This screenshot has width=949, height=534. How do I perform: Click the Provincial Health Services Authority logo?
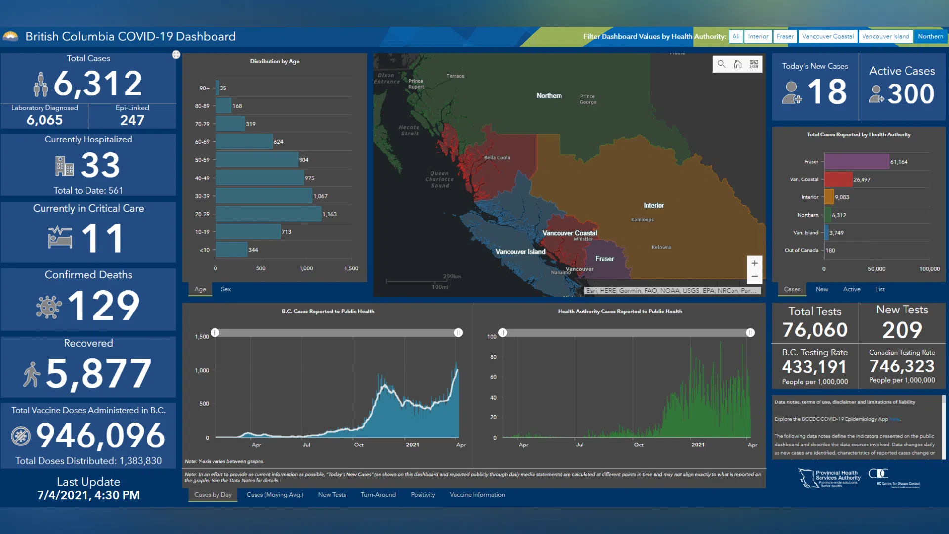pos(829,478)
